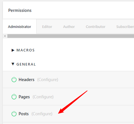Open Configure link for Pages
This screenshot has width=134, height=124.
pos(43,97)
